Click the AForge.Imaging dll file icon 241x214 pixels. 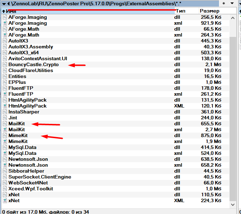(5, 17)
